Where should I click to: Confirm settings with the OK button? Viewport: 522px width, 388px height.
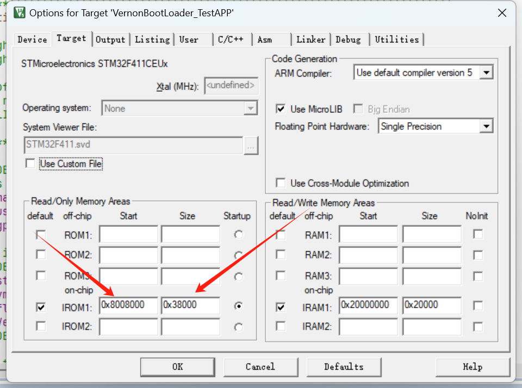coord(177,367)
